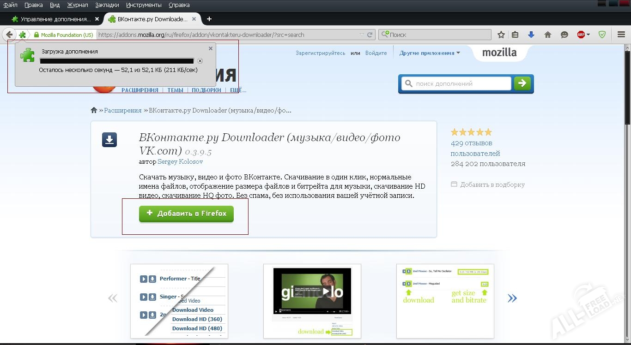Click the add-on download progress bar
The height and width of the screenshot is (345, 631).
(117, 61)
